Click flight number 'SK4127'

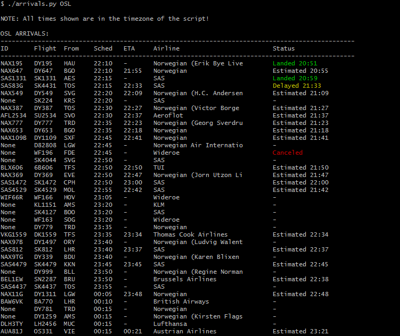point(45,212)
